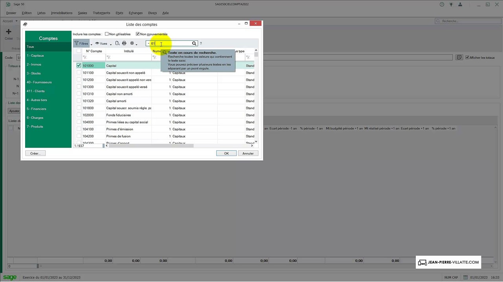Expand the Filtres dropdown arrow

point(91,44)
